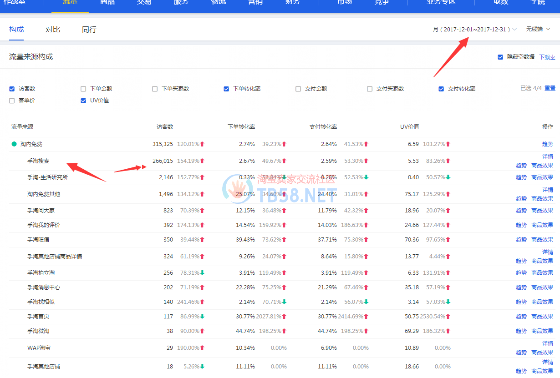Open 详情 for the 手淘搜索 row
Screen dimensions: 560x378
tap(548, 156)
